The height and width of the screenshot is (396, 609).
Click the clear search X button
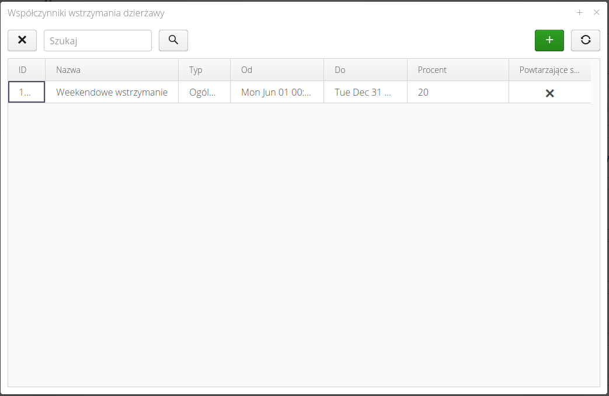[22, 40]
